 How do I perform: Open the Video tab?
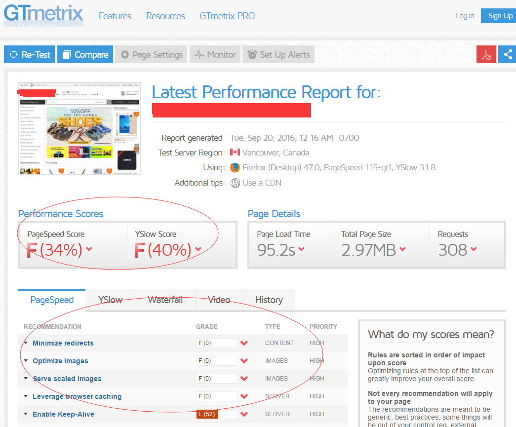219,300
